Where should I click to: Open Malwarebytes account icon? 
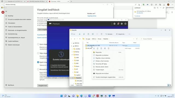pos(114,24)
